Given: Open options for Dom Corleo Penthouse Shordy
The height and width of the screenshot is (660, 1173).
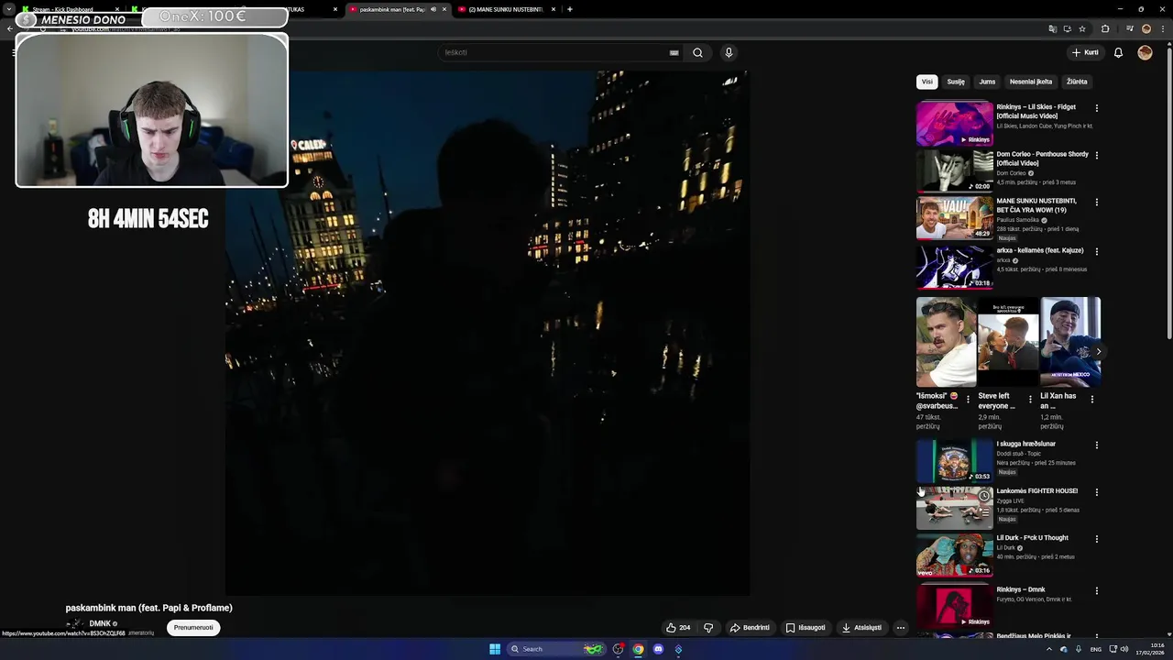Looking at the screenshot, I should pos(1096,155).
